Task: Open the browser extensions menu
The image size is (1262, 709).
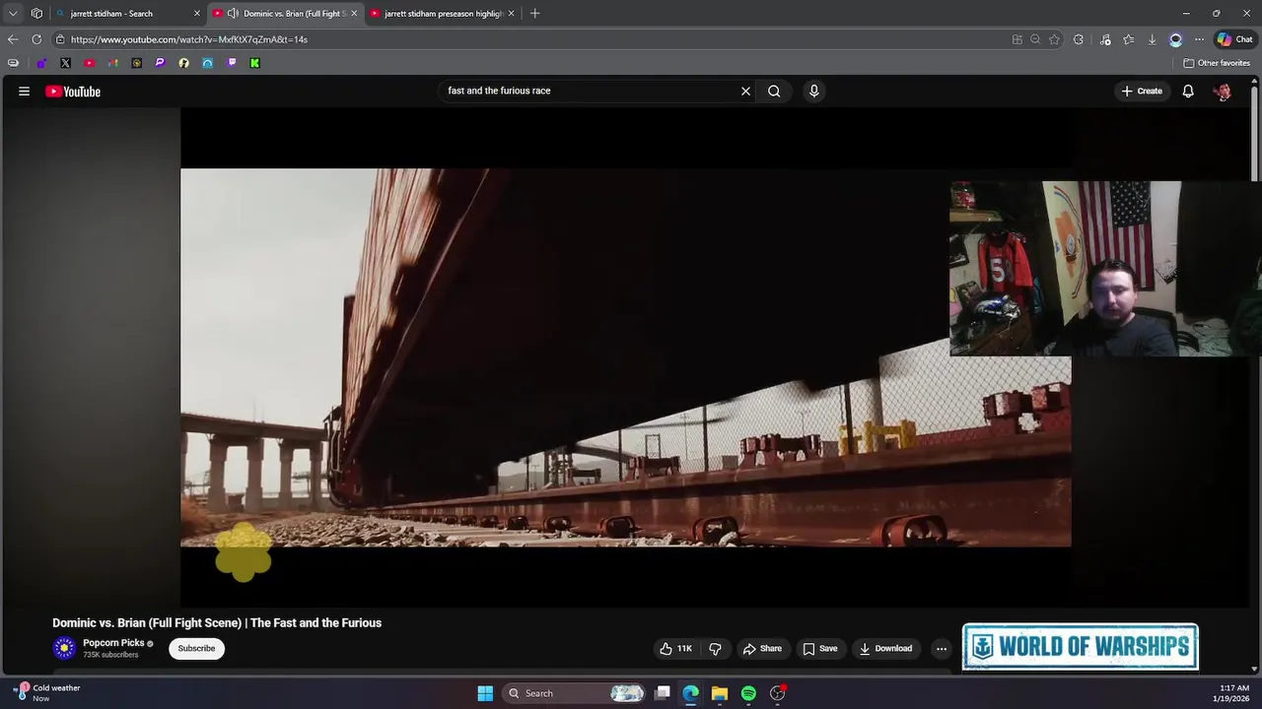Action: click(x=1078, y=39)
